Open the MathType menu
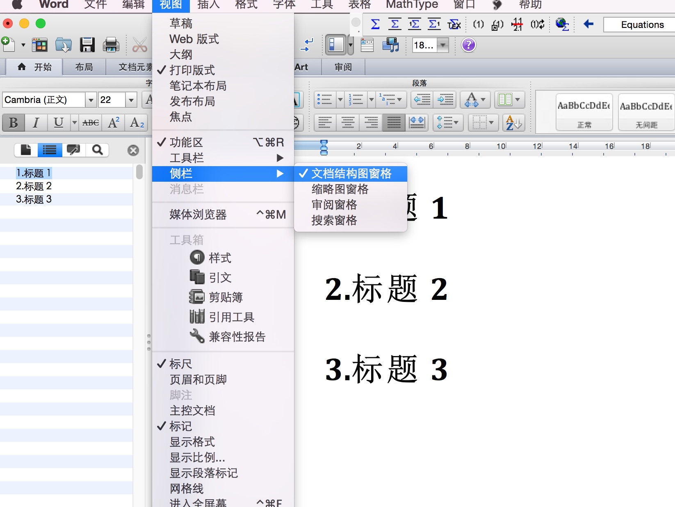This screenshot has height=507, width=675. tap(412, 5)
